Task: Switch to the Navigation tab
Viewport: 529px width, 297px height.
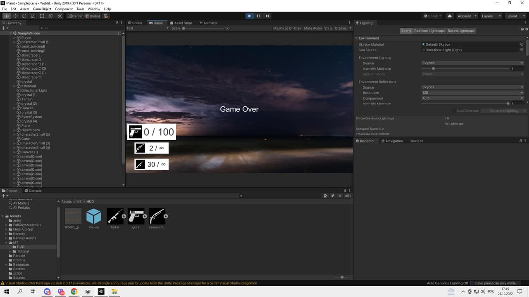Action: click(392, 141)
